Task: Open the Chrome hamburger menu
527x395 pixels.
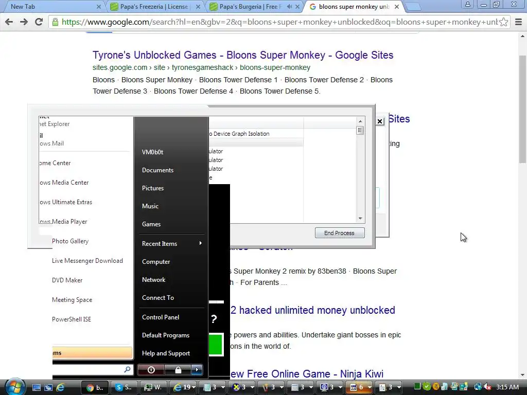Action: pyautogui.click(x=518, y=22)
